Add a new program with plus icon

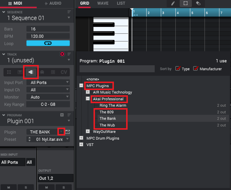coord(62,115)
